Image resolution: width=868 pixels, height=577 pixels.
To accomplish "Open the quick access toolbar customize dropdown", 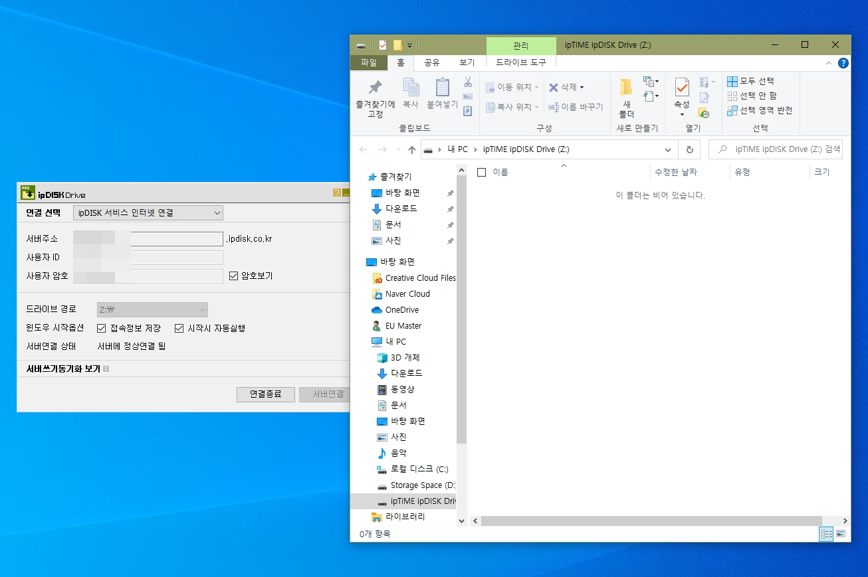I will [x=410, y=45].
